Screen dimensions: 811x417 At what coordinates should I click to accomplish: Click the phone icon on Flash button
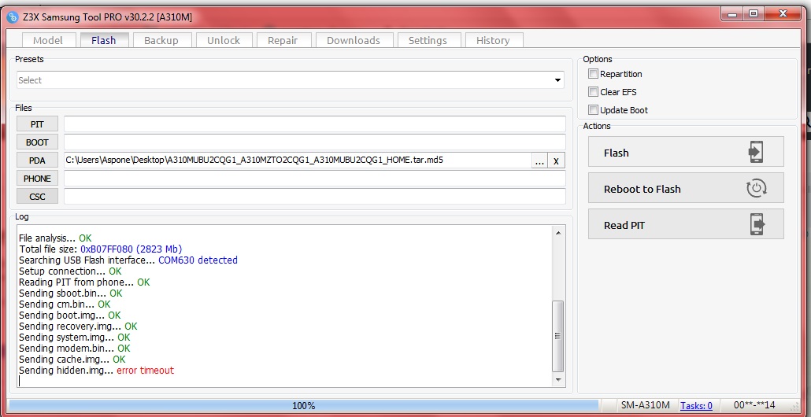756,152
